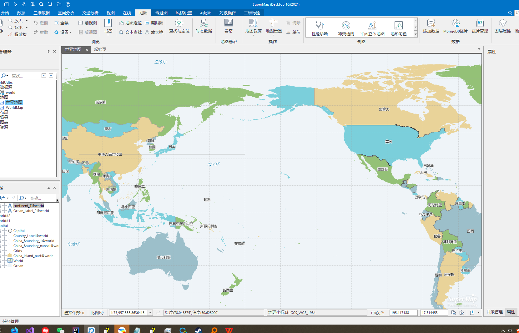This screenshot has width=519, height=333.
Task: Open the map scale dropdown arrow
Action: (x=150, y=313)
